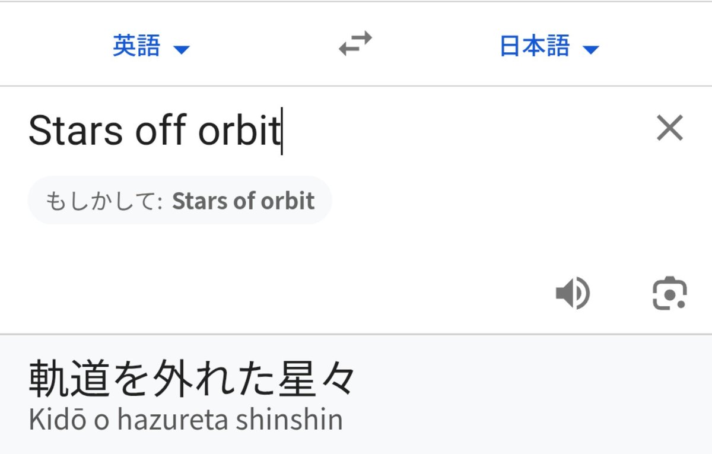Select the 英語 source language label
Screen dimensions: 712x454
136,46
